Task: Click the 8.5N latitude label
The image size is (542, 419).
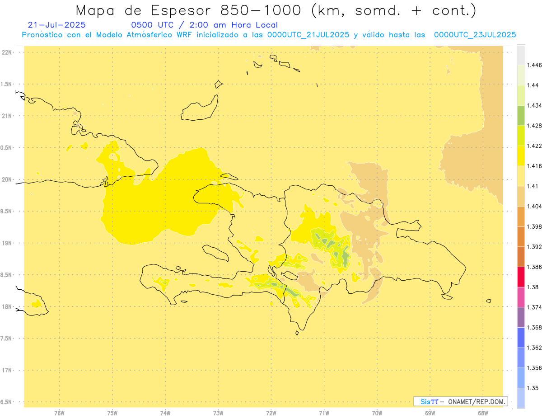Action: pos(6,275)
